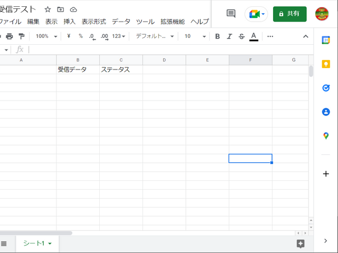Open the font size 10 dropdown

pyautogui.click(x=195, y=36)
